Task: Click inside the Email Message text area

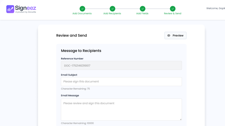Action: (121, 109)
